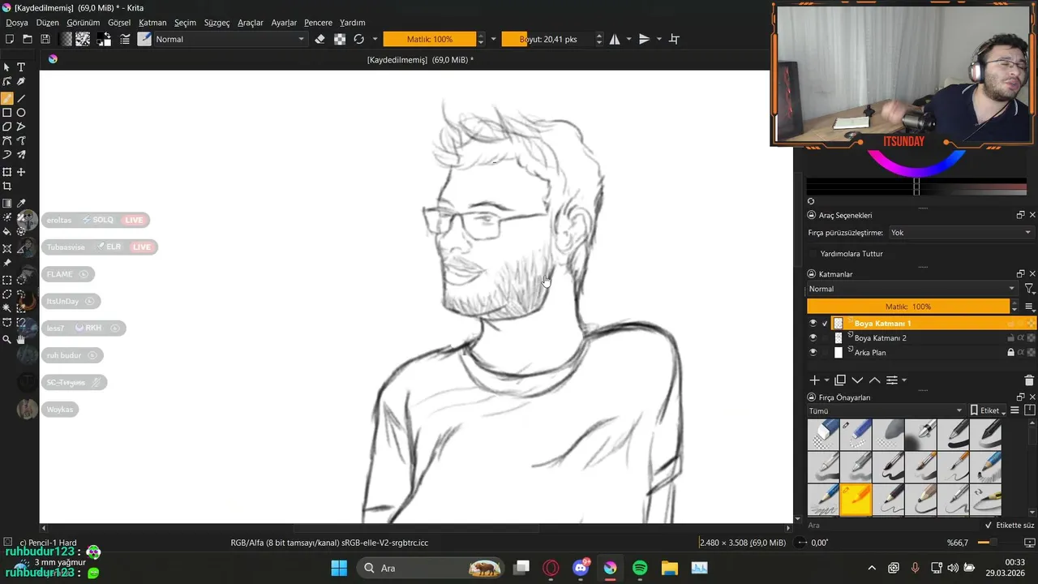Select the Text tool in toolbox
This screenshot has width=1038, height=584.
point(21,67)
